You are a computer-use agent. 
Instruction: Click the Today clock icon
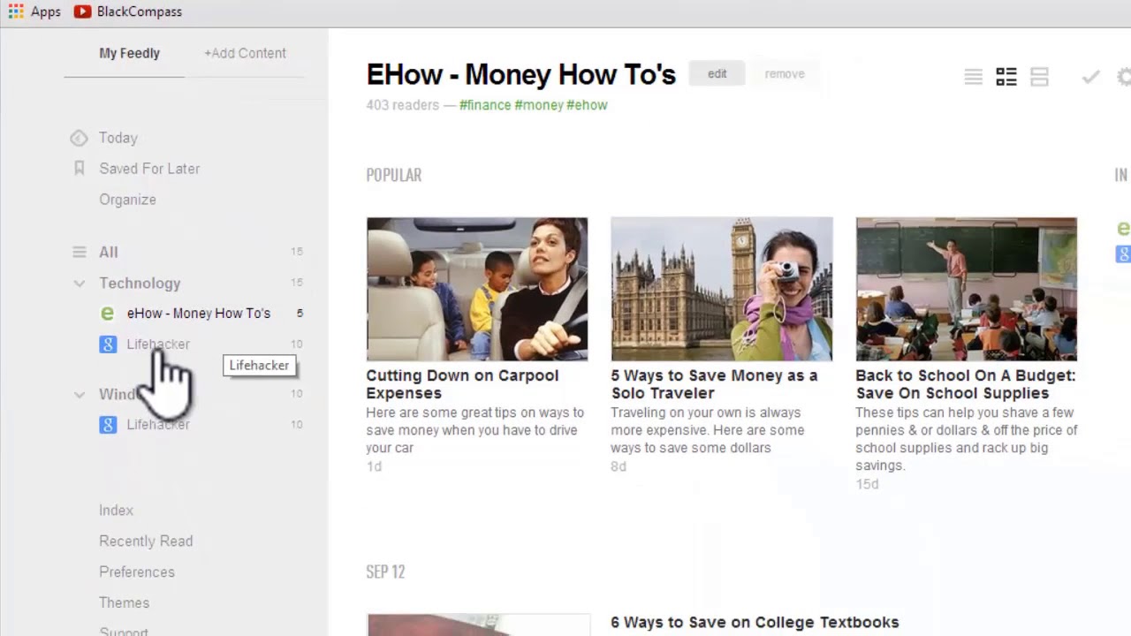[x=79, y=138]
